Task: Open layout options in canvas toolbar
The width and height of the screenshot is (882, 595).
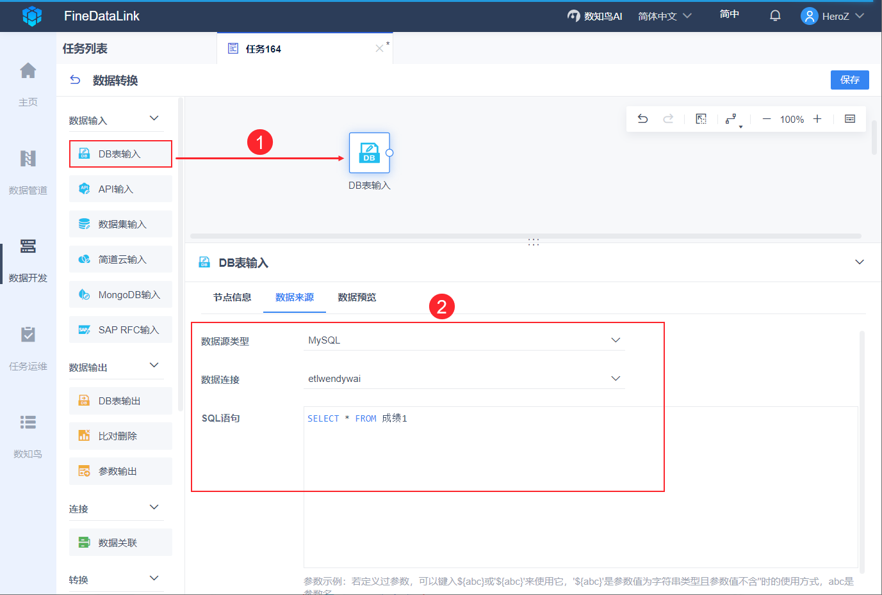Action: pyautogui.click(x=733, y=120)
